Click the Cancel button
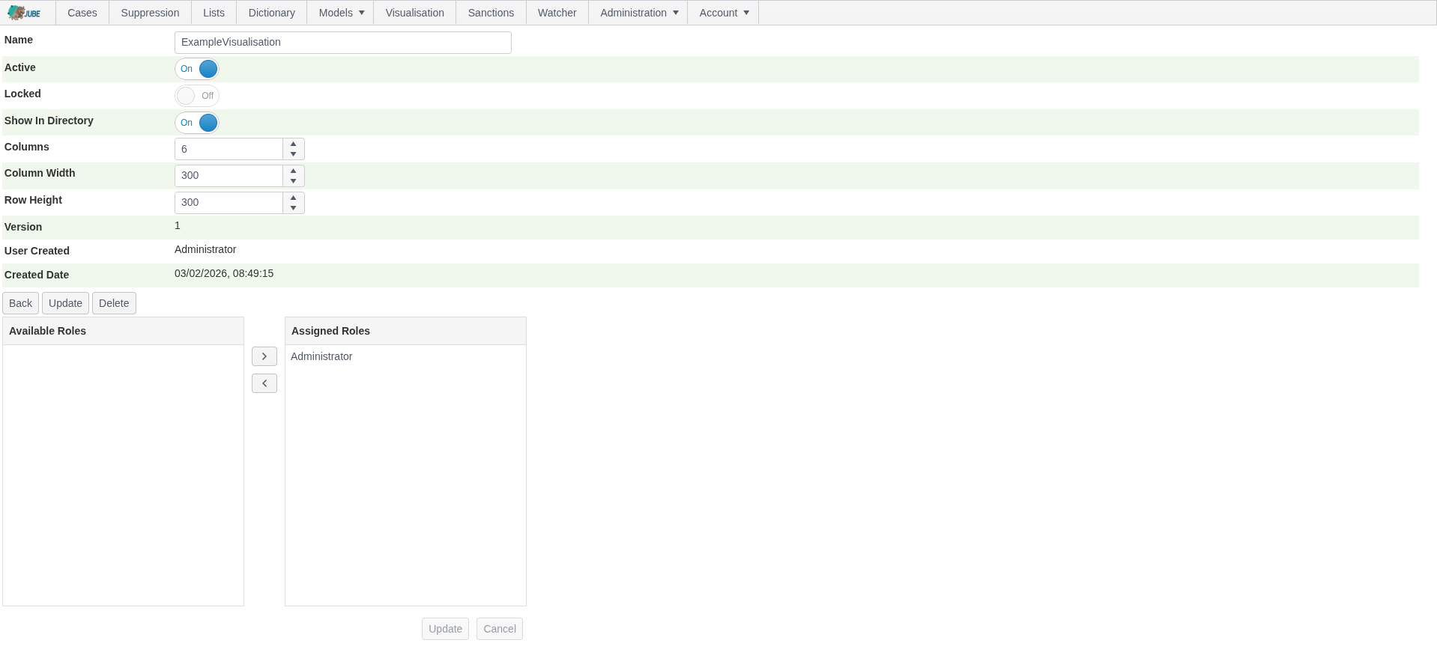 coord(500,629)
